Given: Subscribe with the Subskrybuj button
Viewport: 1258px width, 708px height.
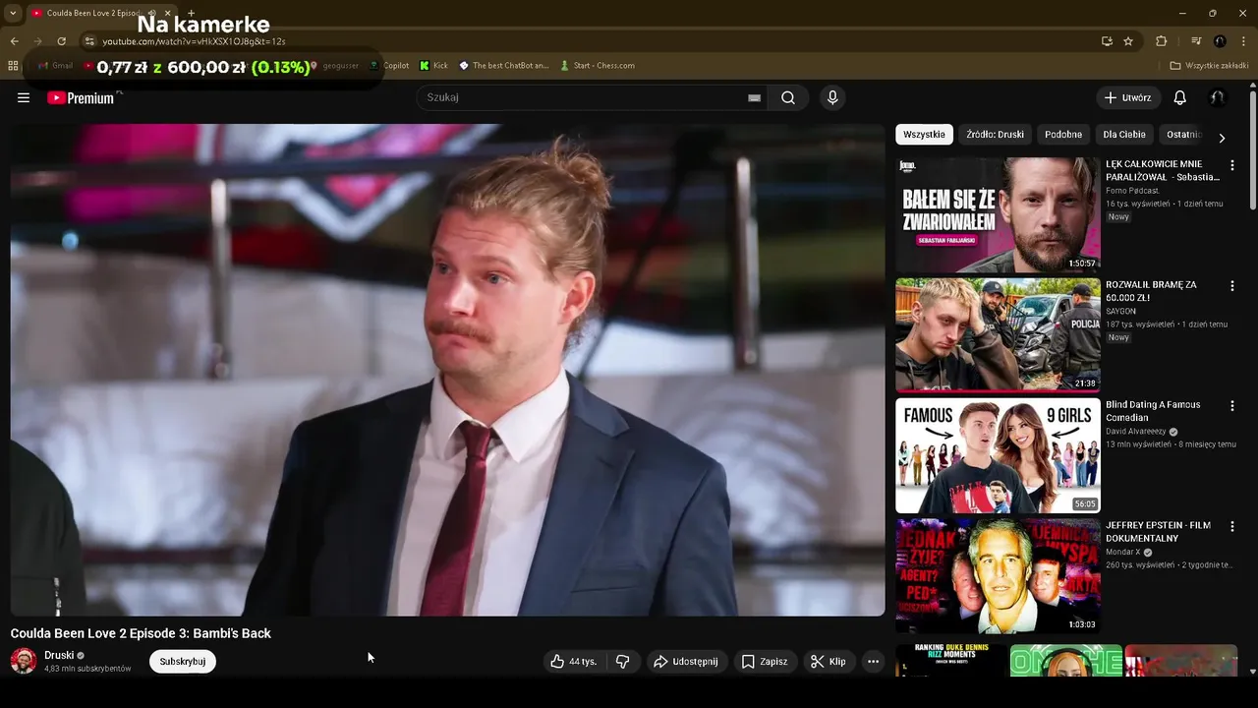Looking at the screenshot, I should 183,662.
